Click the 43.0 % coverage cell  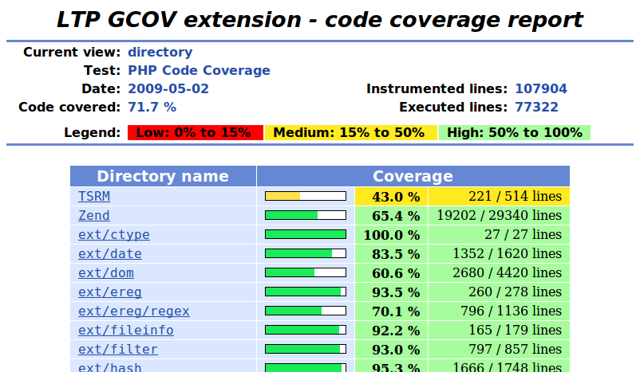391,196
